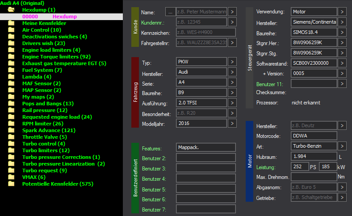Viewport: 352px width, 216px height.
Task: Click folder icon beside Requested engine load (24)
Action: [x=11, y=117]
